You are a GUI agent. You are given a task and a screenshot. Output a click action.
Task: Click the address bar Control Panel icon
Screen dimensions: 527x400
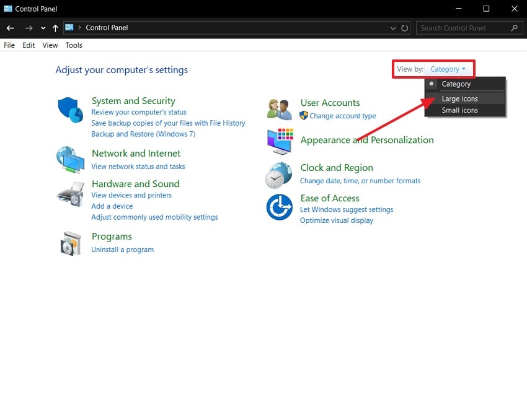[x=69, y=27]
